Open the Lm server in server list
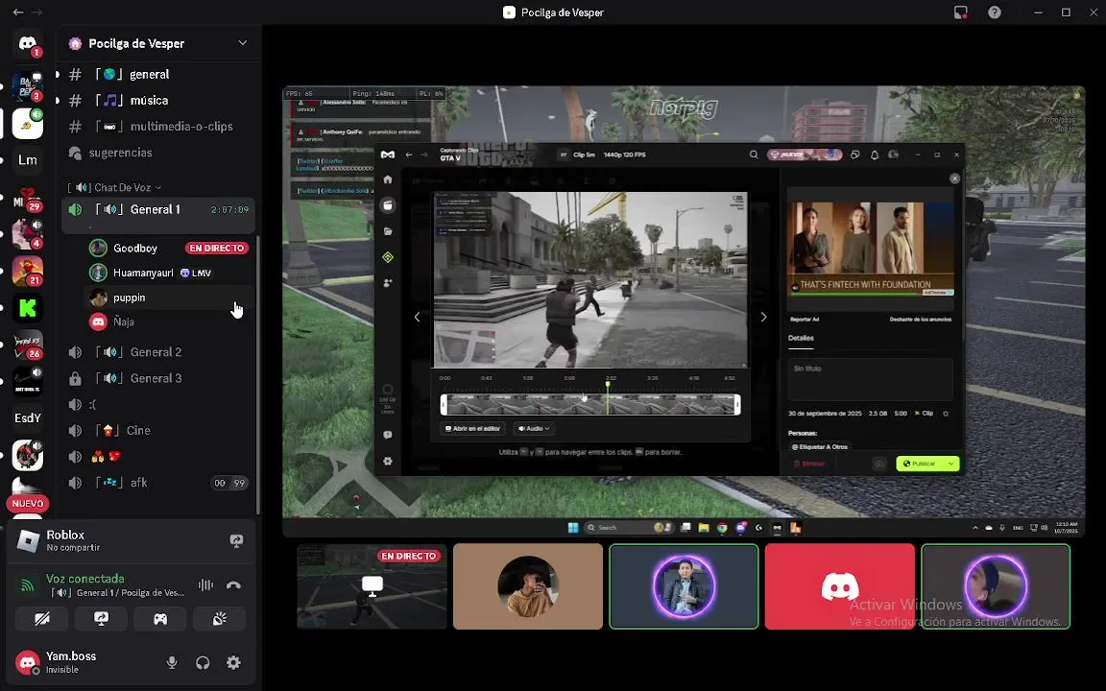This screenshot has width=1106, height=691. (28, 160)
